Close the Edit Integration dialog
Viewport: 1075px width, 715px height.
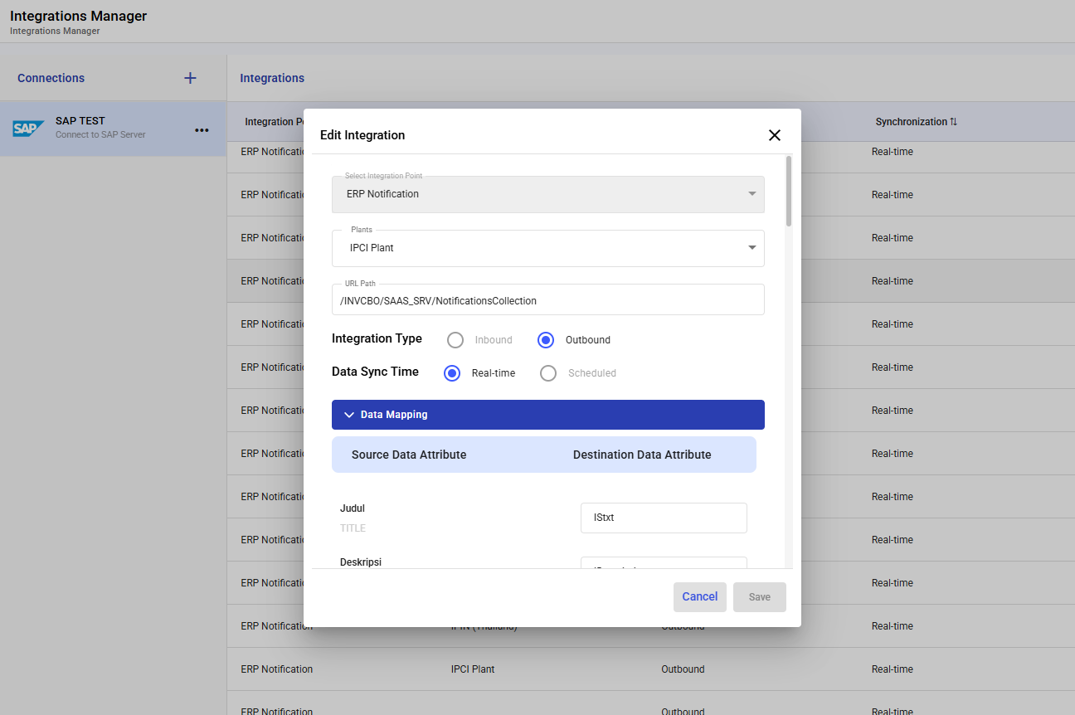pyautogui.click(x=774, y=135)
